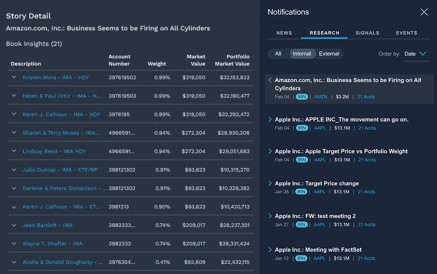Open the Signals tab
Image resolution: width=437 pixels, height=274 pixels.
[x=367, y=33]
